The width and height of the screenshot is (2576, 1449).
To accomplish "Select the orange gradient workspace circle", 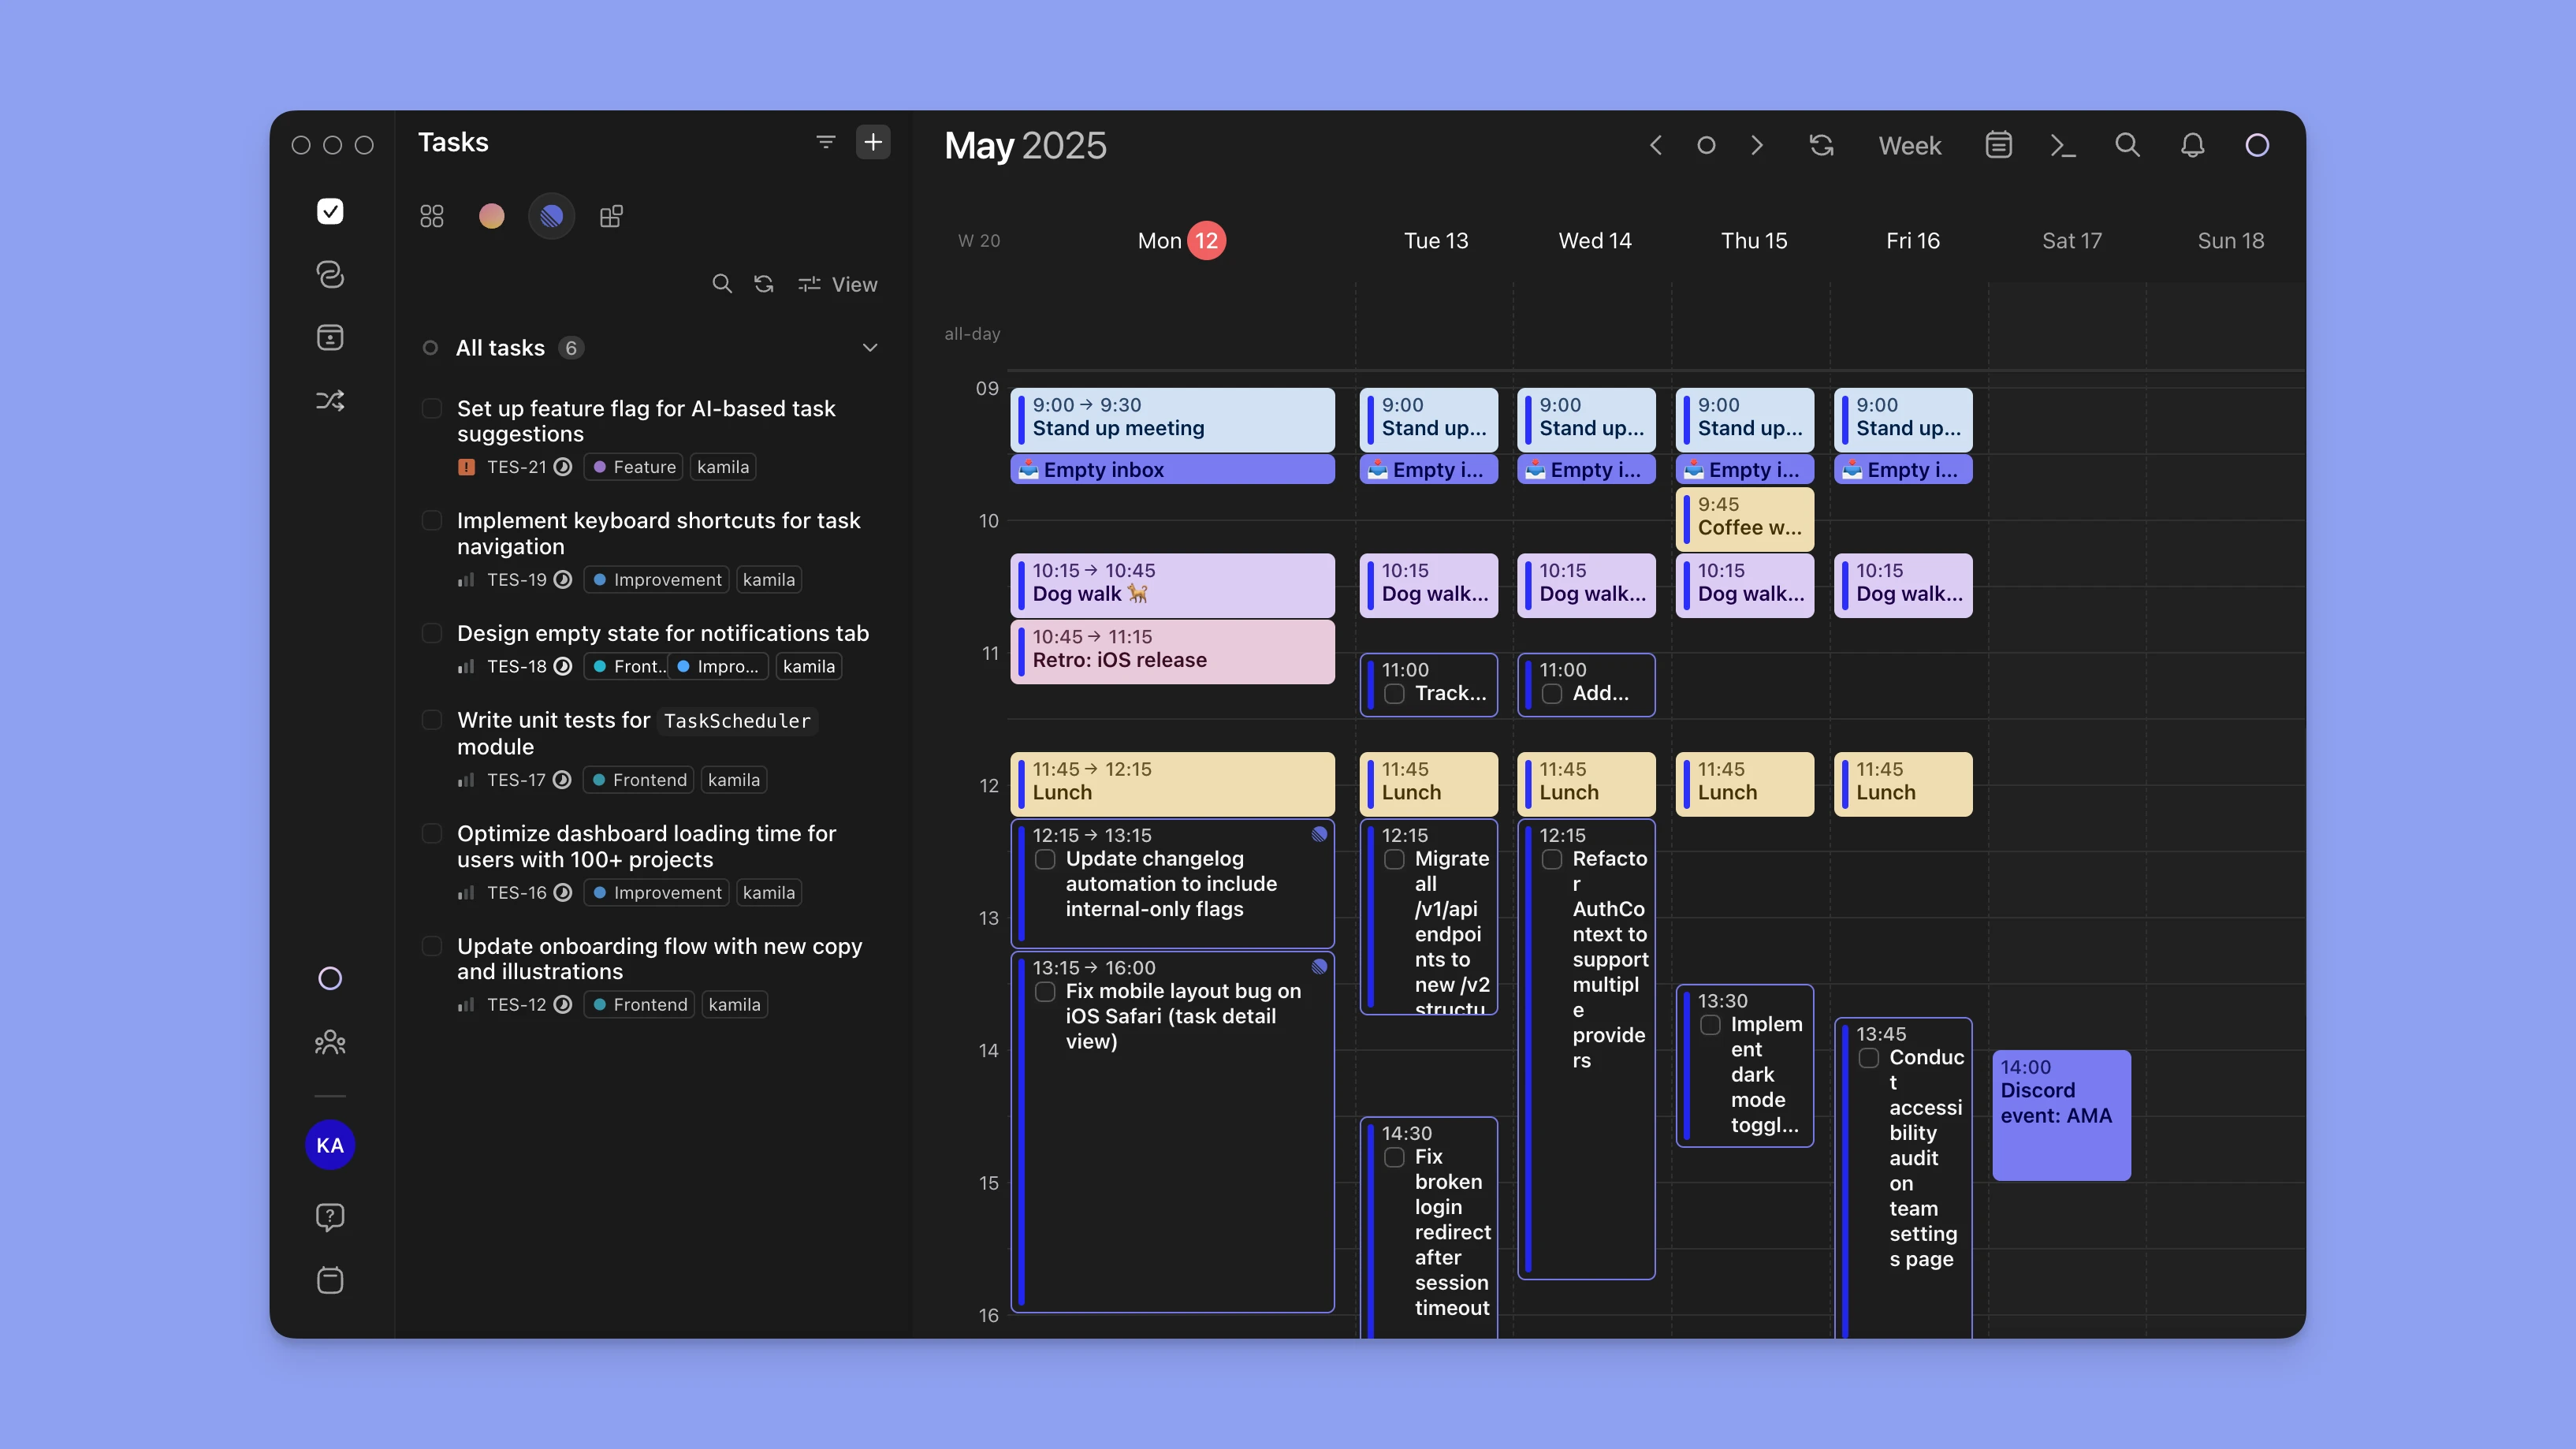I will pos(491,216).
